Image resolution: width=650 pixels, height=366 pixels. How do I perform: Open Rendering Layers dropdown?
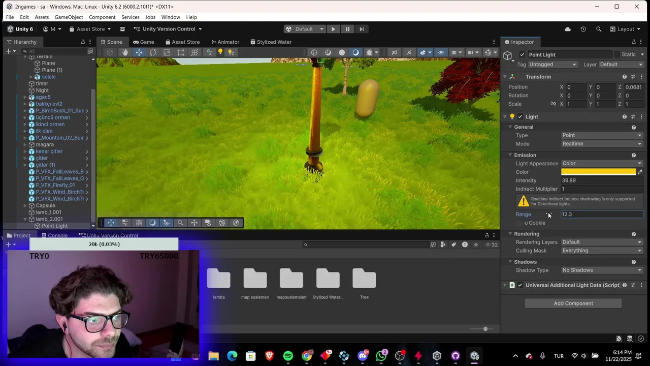[602, 242]
